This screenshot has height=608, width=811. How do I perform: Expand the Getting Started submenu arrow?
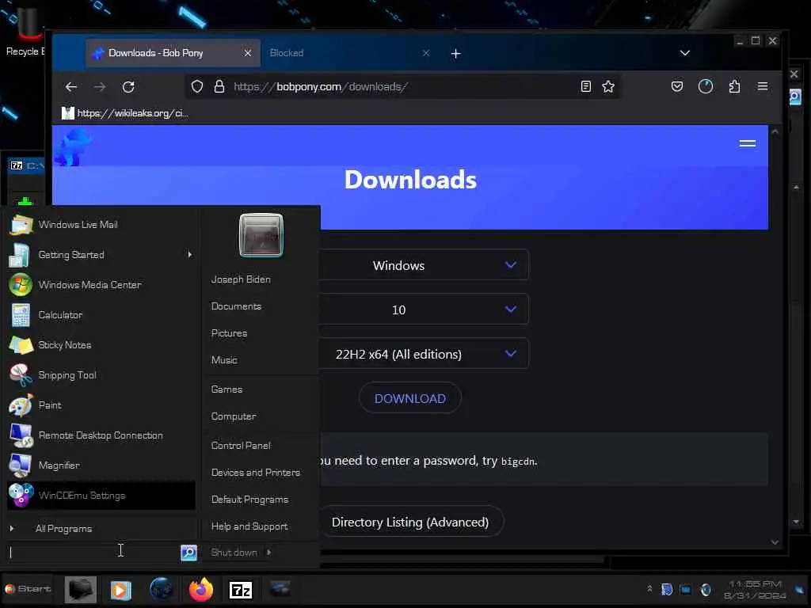point(190,254)
